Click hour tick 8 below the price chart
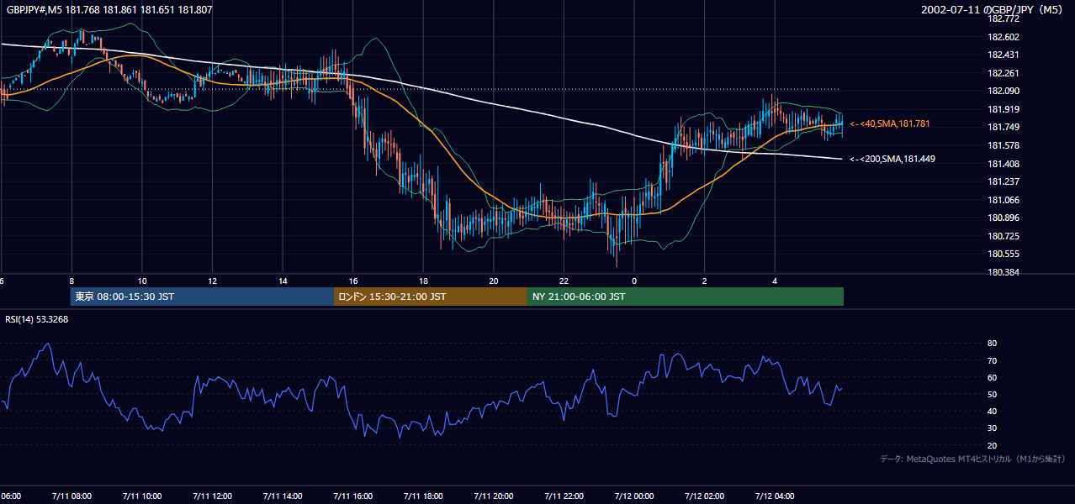Image resolution: width=1075 pixels, height=504 pixels. click(x=71, y=281)
